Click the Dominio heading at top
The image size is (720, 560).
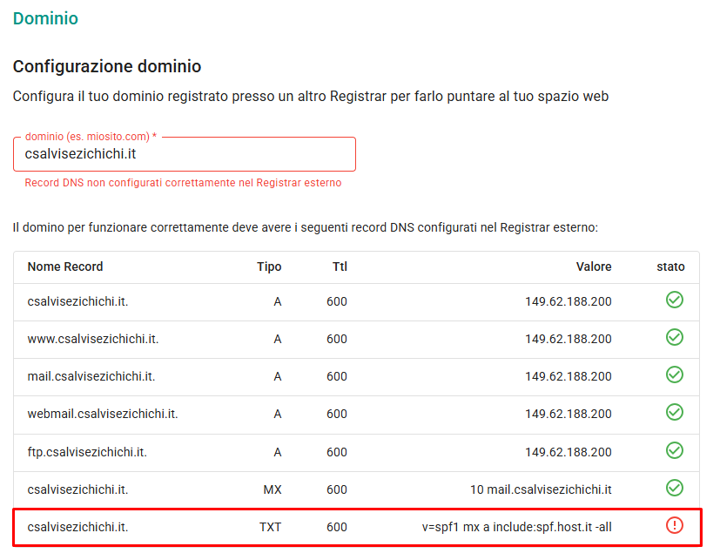coord(45,19)
